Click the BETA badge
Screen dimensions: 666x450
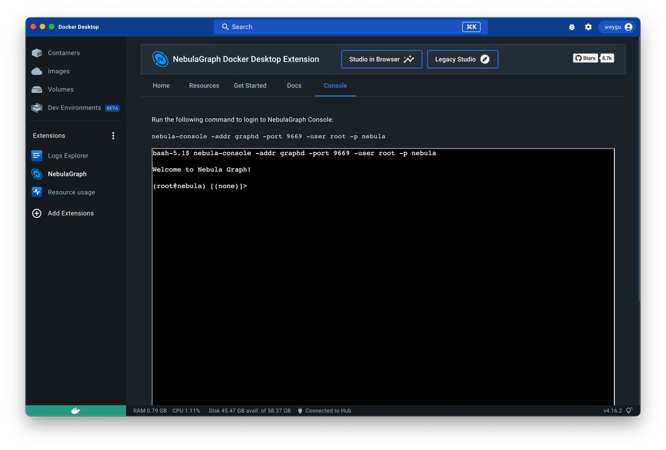(x=112, y=108)
